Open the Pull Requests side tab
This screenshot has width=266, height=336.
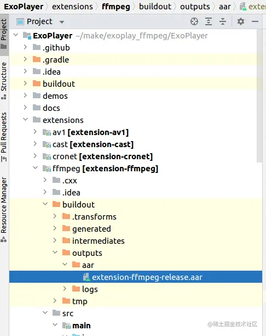4,137
